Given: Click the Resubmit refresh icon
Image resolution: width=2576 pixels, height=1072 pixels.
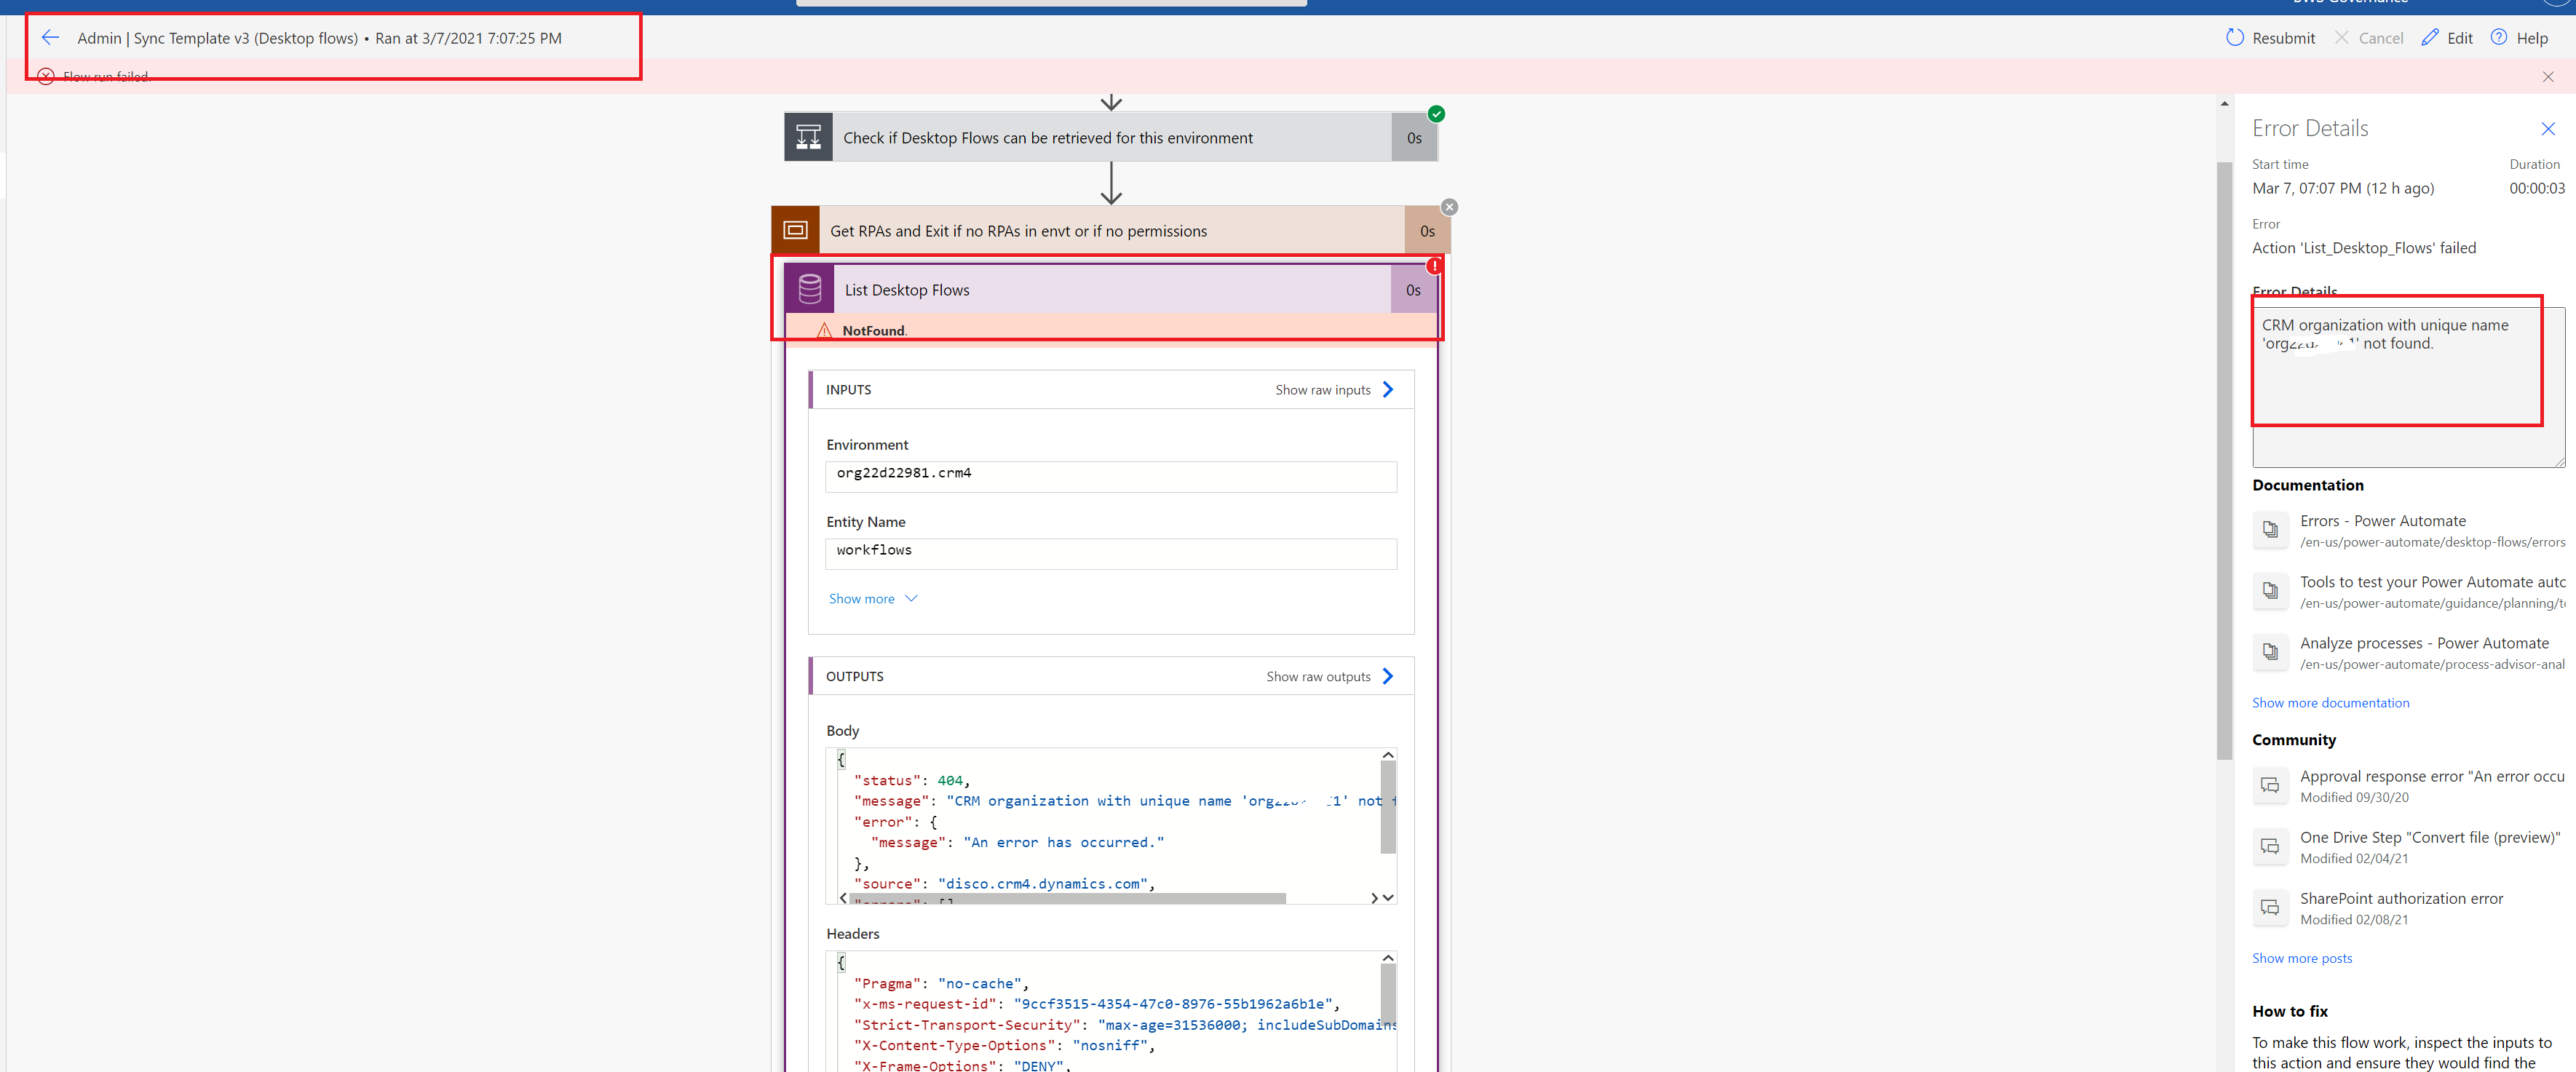Looking at the screenshot, I should (2237, 37).
